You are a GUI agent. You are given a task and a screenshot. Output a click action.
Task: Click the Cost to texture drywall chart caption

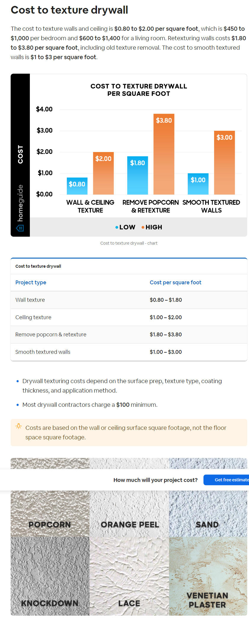129,243
